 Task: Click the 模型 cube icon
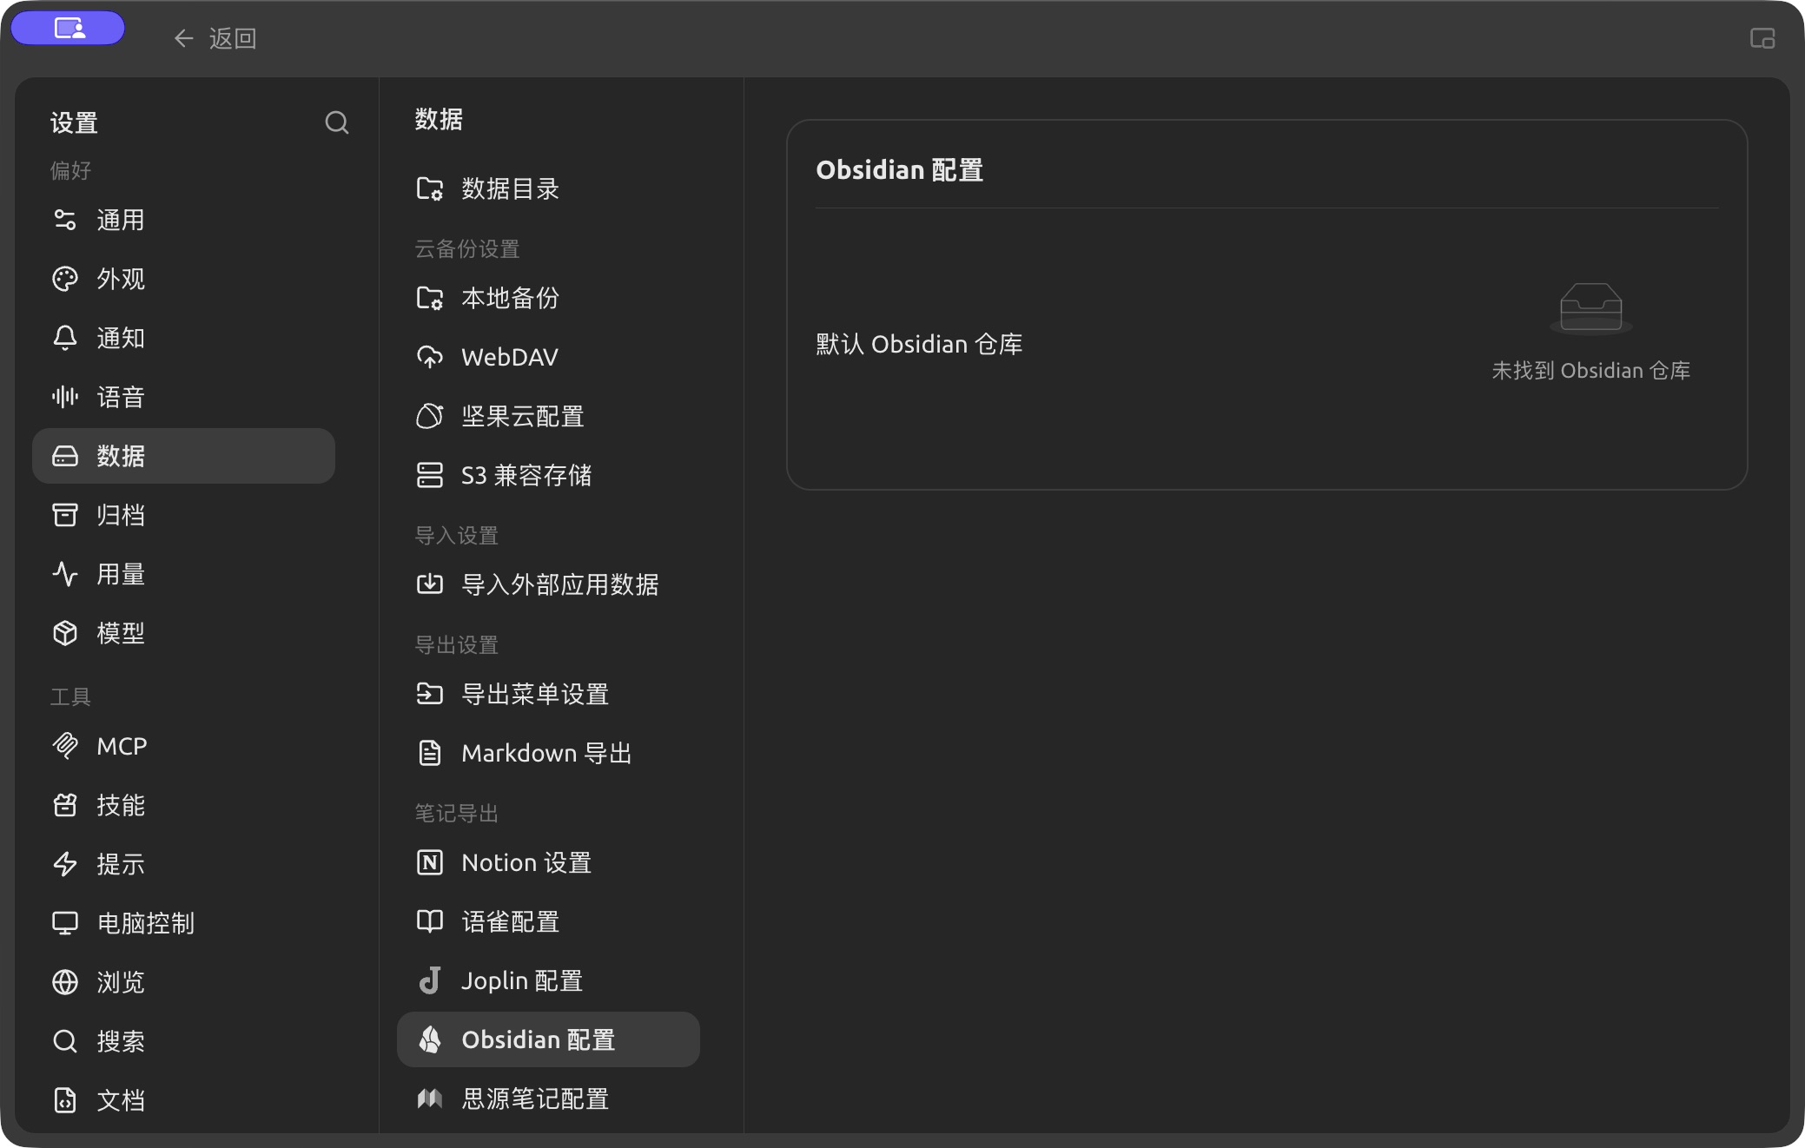coord(65,633)
